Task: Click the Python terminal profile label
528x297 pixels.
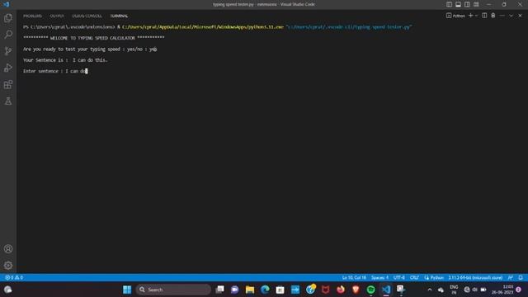Action: 455,16
